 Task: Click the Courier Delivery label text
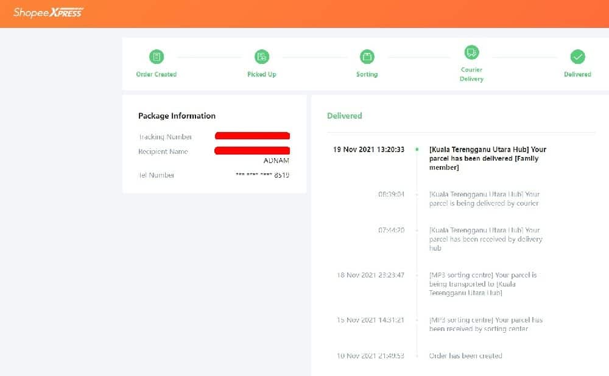click(x=471, y=74)
